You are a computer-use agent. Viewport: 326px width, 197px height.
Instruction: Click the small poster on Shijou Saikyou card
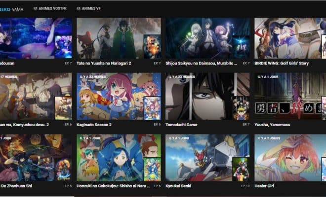pos(241,46)
